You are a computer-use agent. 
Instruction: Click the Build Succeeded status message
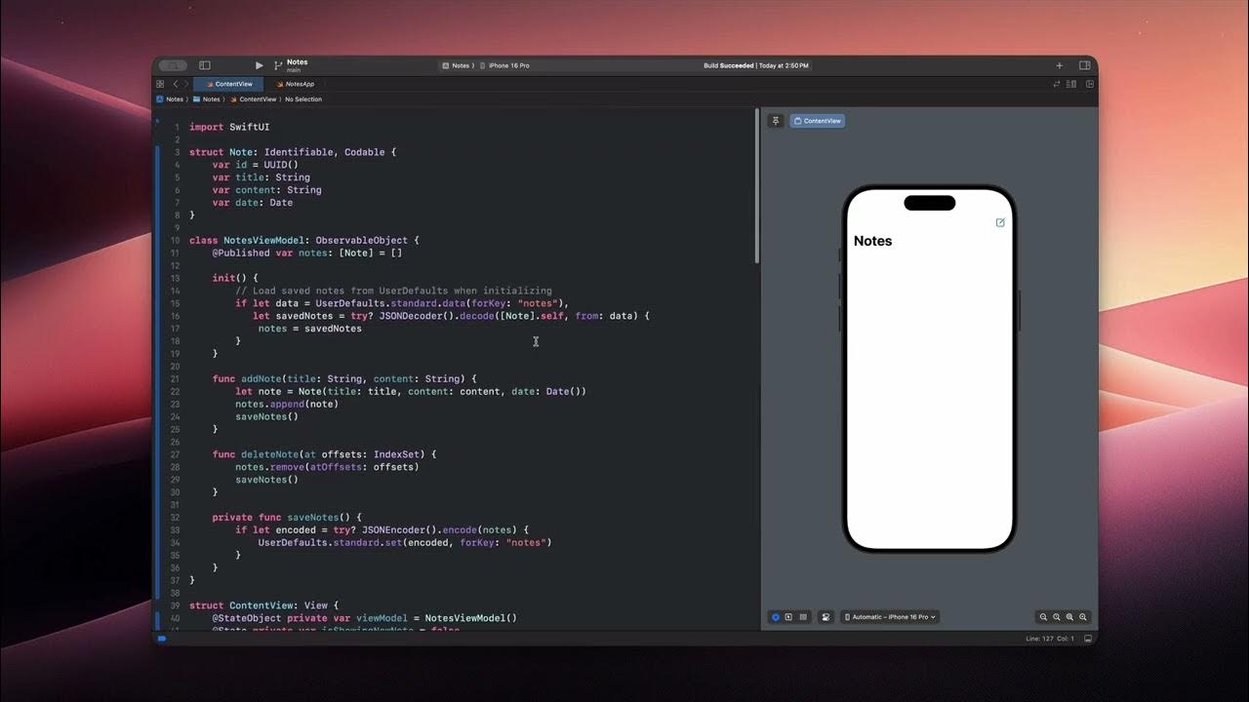pyautogui.click(x=729, y=65)
